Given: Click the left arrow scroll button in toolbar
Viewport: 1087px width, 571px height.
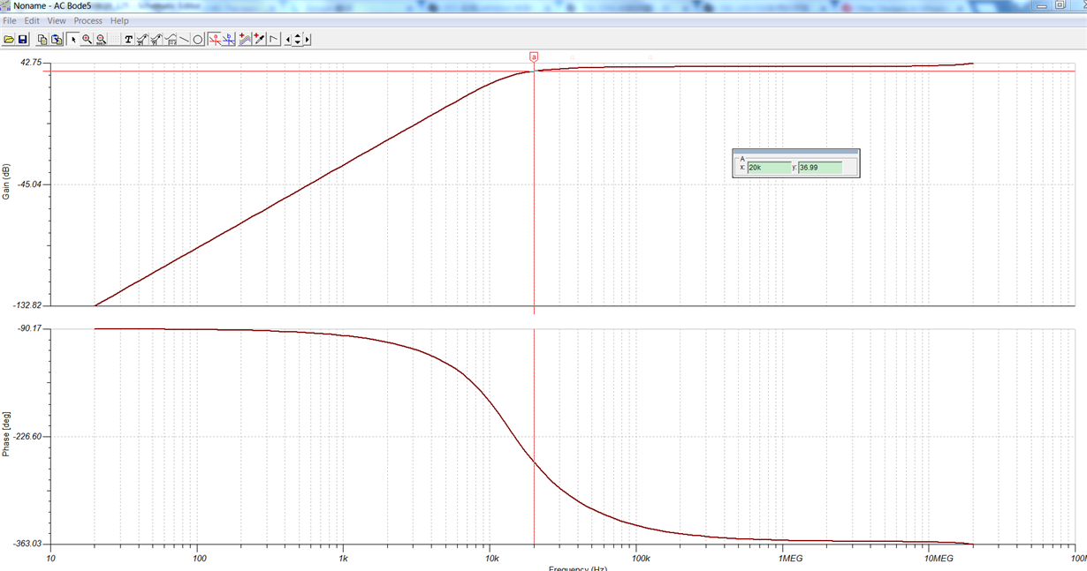Looking at the screenshot, I should pyautogui.click(x=288, y=40).
